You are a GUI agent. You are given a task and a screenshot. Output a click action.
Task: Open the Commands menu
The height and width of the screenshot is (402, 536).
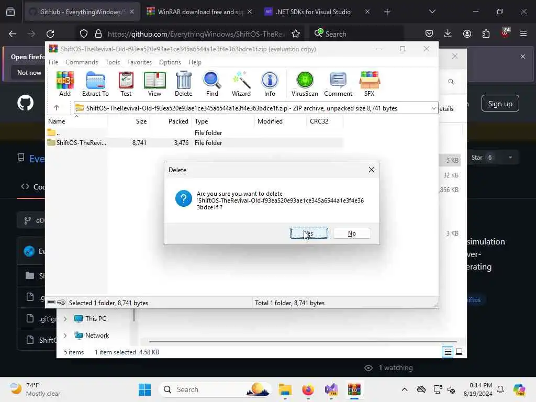point(82,62)
